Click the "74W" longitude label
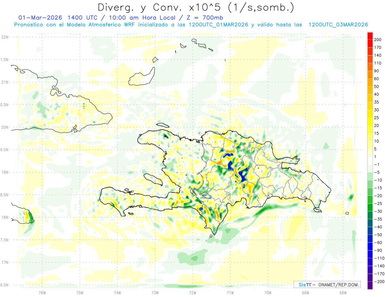 click(117, 293)
